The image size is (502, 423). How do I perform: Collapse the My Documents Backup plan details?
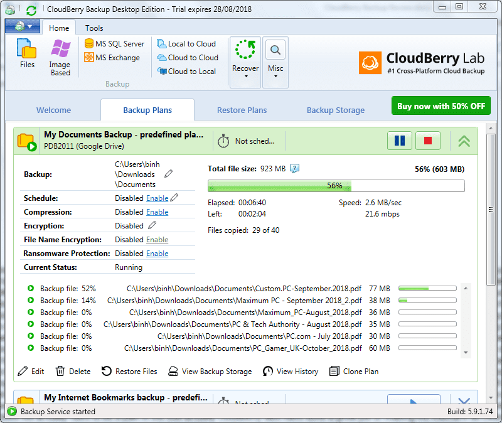coord(464,141)
